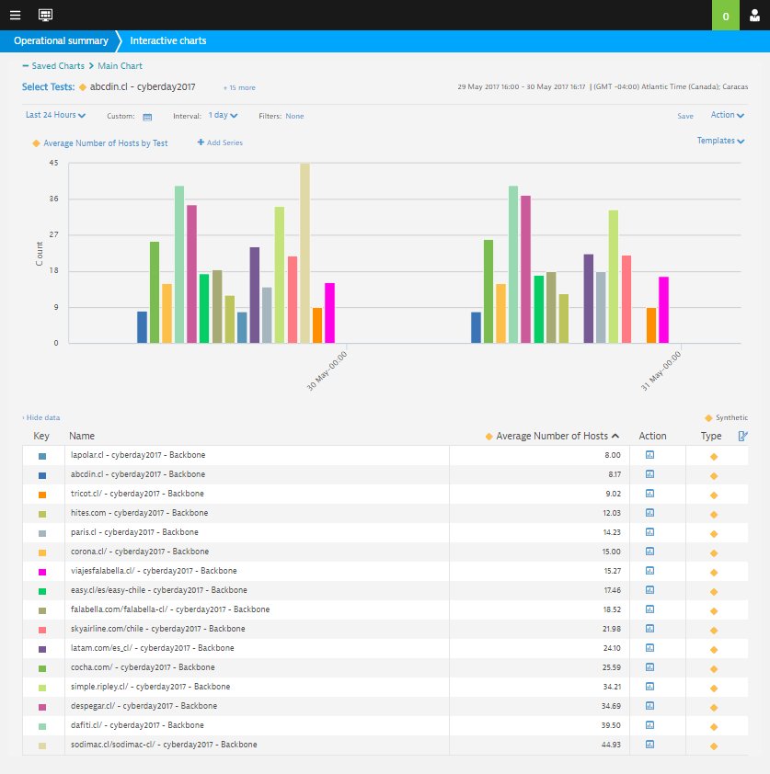
Task: Select the 44.93 hosts value
Action: tap(611, 745)
